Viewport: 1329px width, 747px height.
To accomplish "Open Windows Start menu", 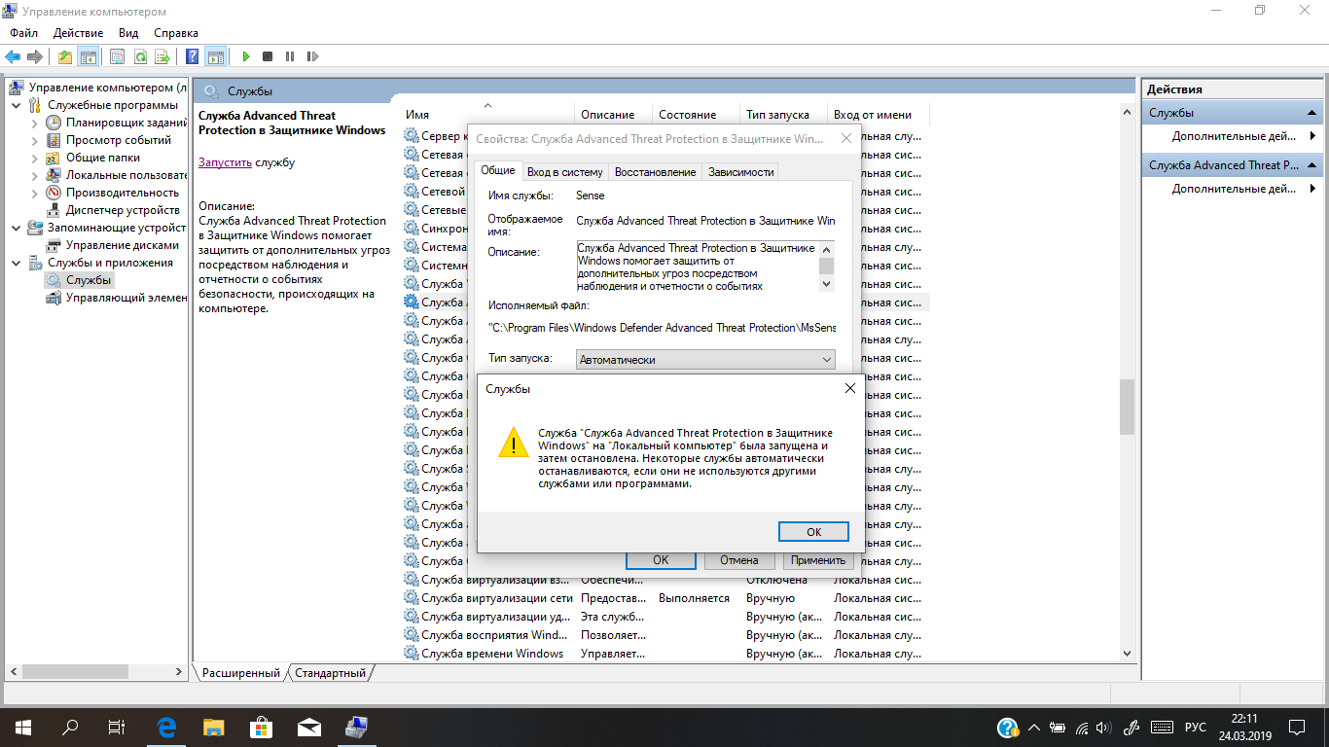I will pos(23,727).
